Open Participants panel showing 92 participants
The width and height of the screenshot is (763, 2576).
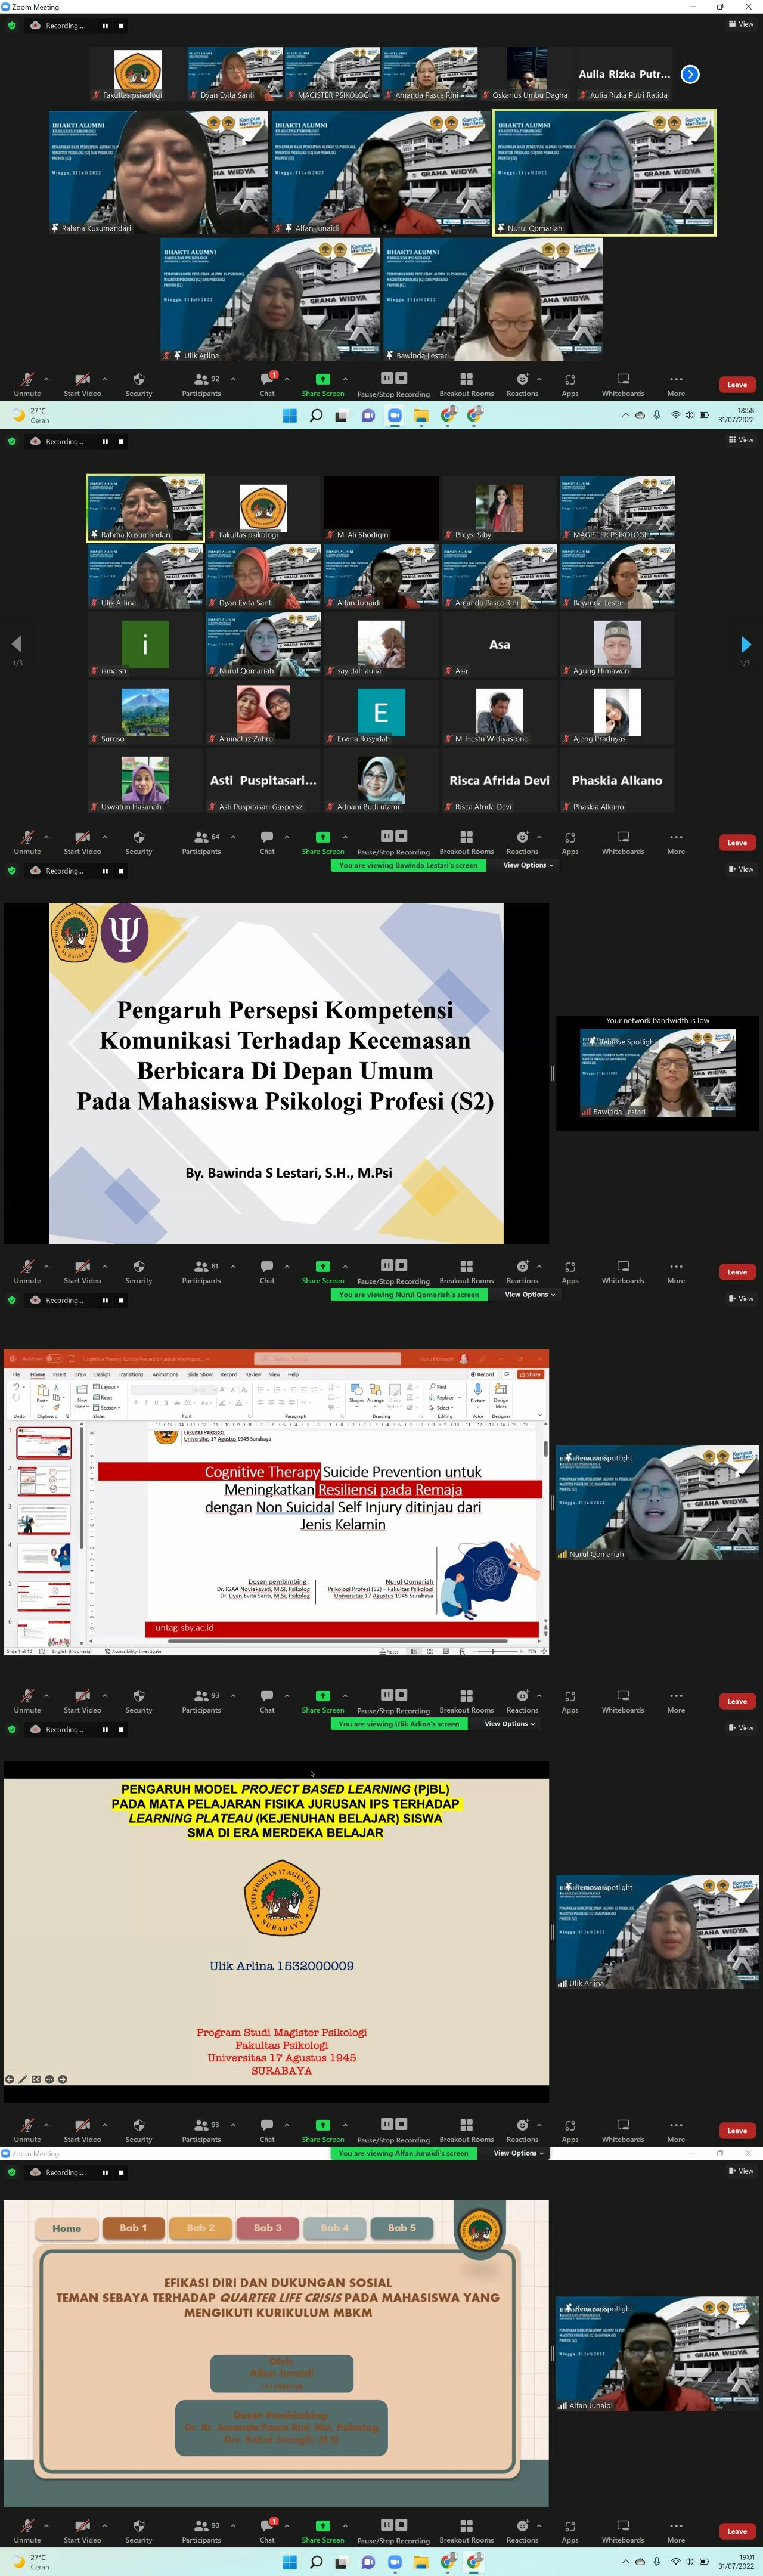pyautogui.click(x=202, y=384)
